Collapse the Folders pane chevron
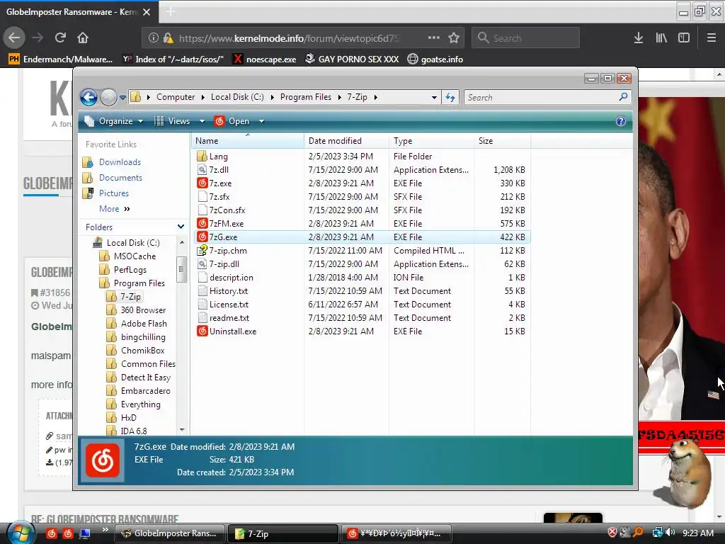725x544 pixels. [181, 227]
